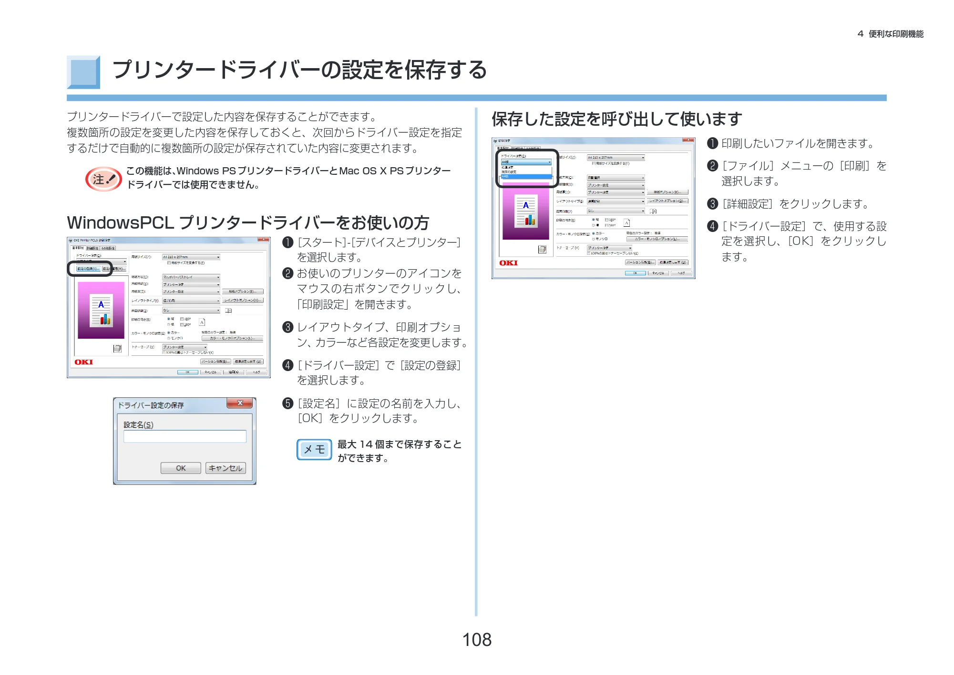Click 給紙オプション(P) button in OKI PCL6 window
Screen dimensions: 954x675
point(243,292)
